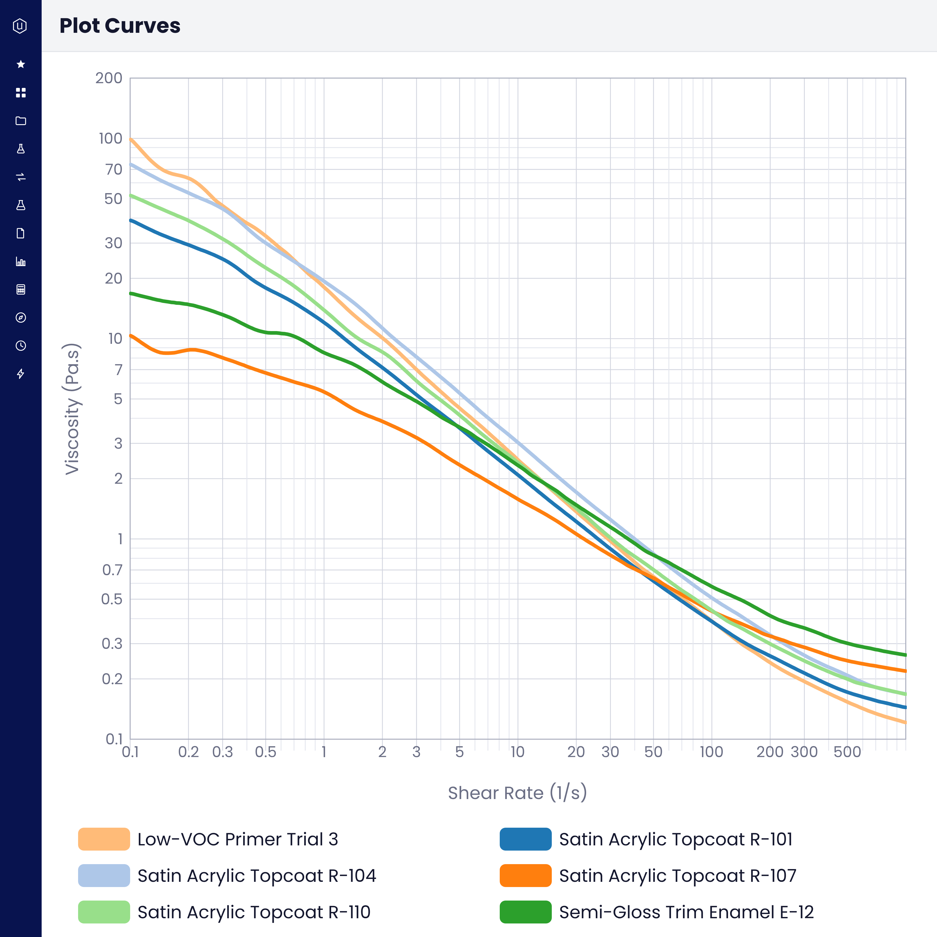This screenshot has width=937, height=937.
Task: Click the Semi-Gloss Trim Enamel E-12 swatch
Action: point(526,912)
